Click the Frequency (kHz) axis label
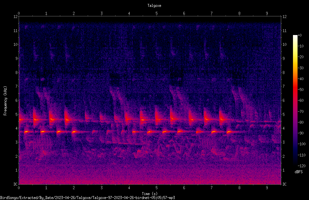Viewport: 309px width, 200px height. (5, 101)
